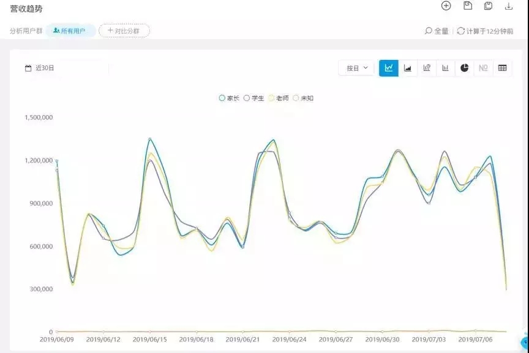The height and width of the screenshot is (353, 529).
Task: Toggle the 家长 legend series
Action: (x=229, y=98)
